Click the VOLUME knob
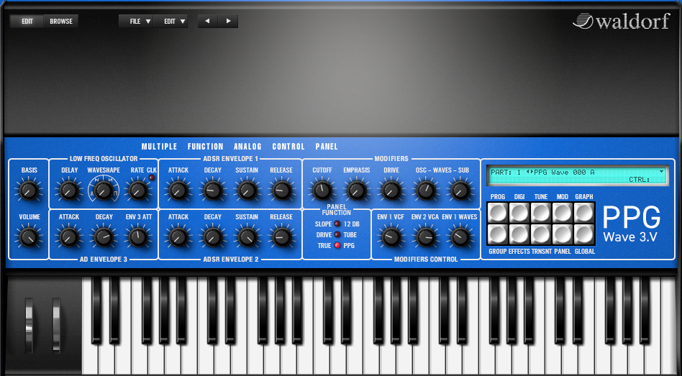The width and height of the screenshot is (682, 376). pos(29,237)
